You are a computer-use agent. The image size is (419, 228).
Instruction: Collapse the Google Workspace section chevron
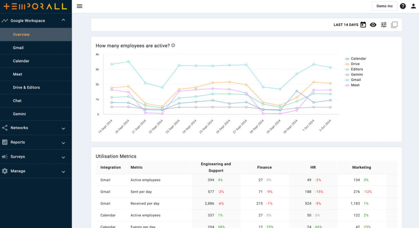click(63, 20)
